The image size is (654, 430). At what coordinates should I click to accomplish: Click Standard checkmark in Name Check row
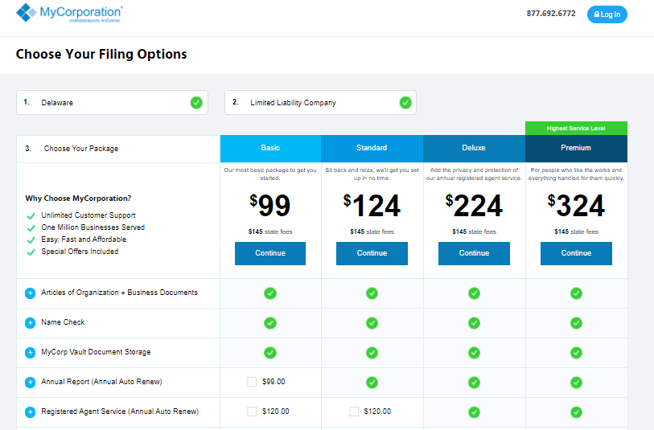372,323
